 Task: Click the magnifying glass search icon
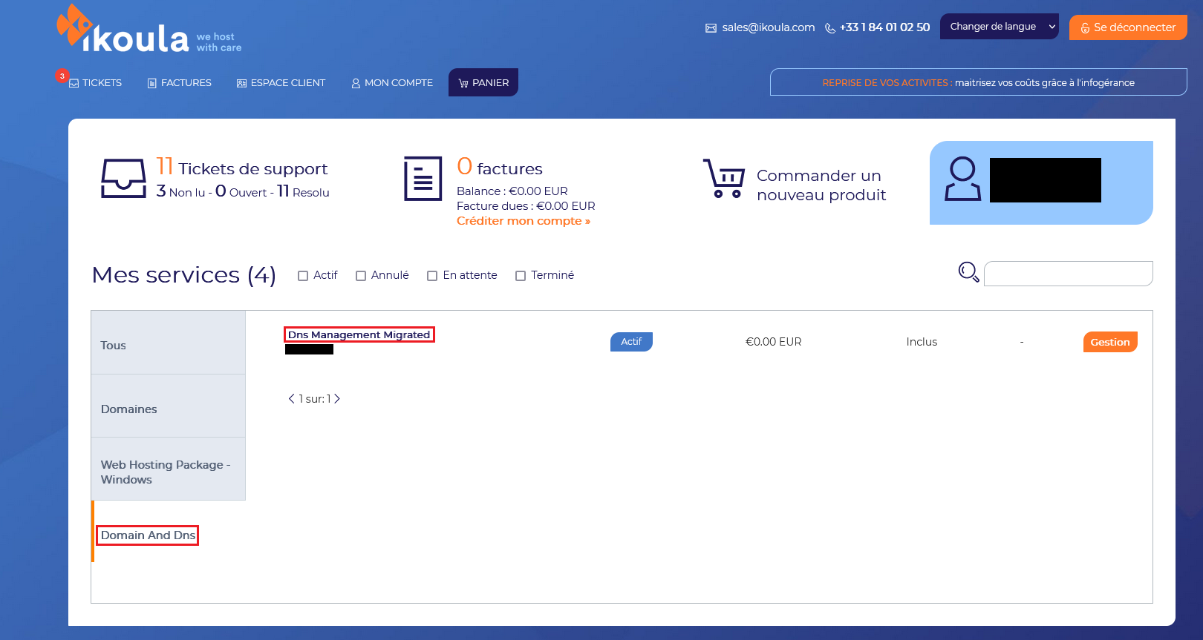(968, 272)
